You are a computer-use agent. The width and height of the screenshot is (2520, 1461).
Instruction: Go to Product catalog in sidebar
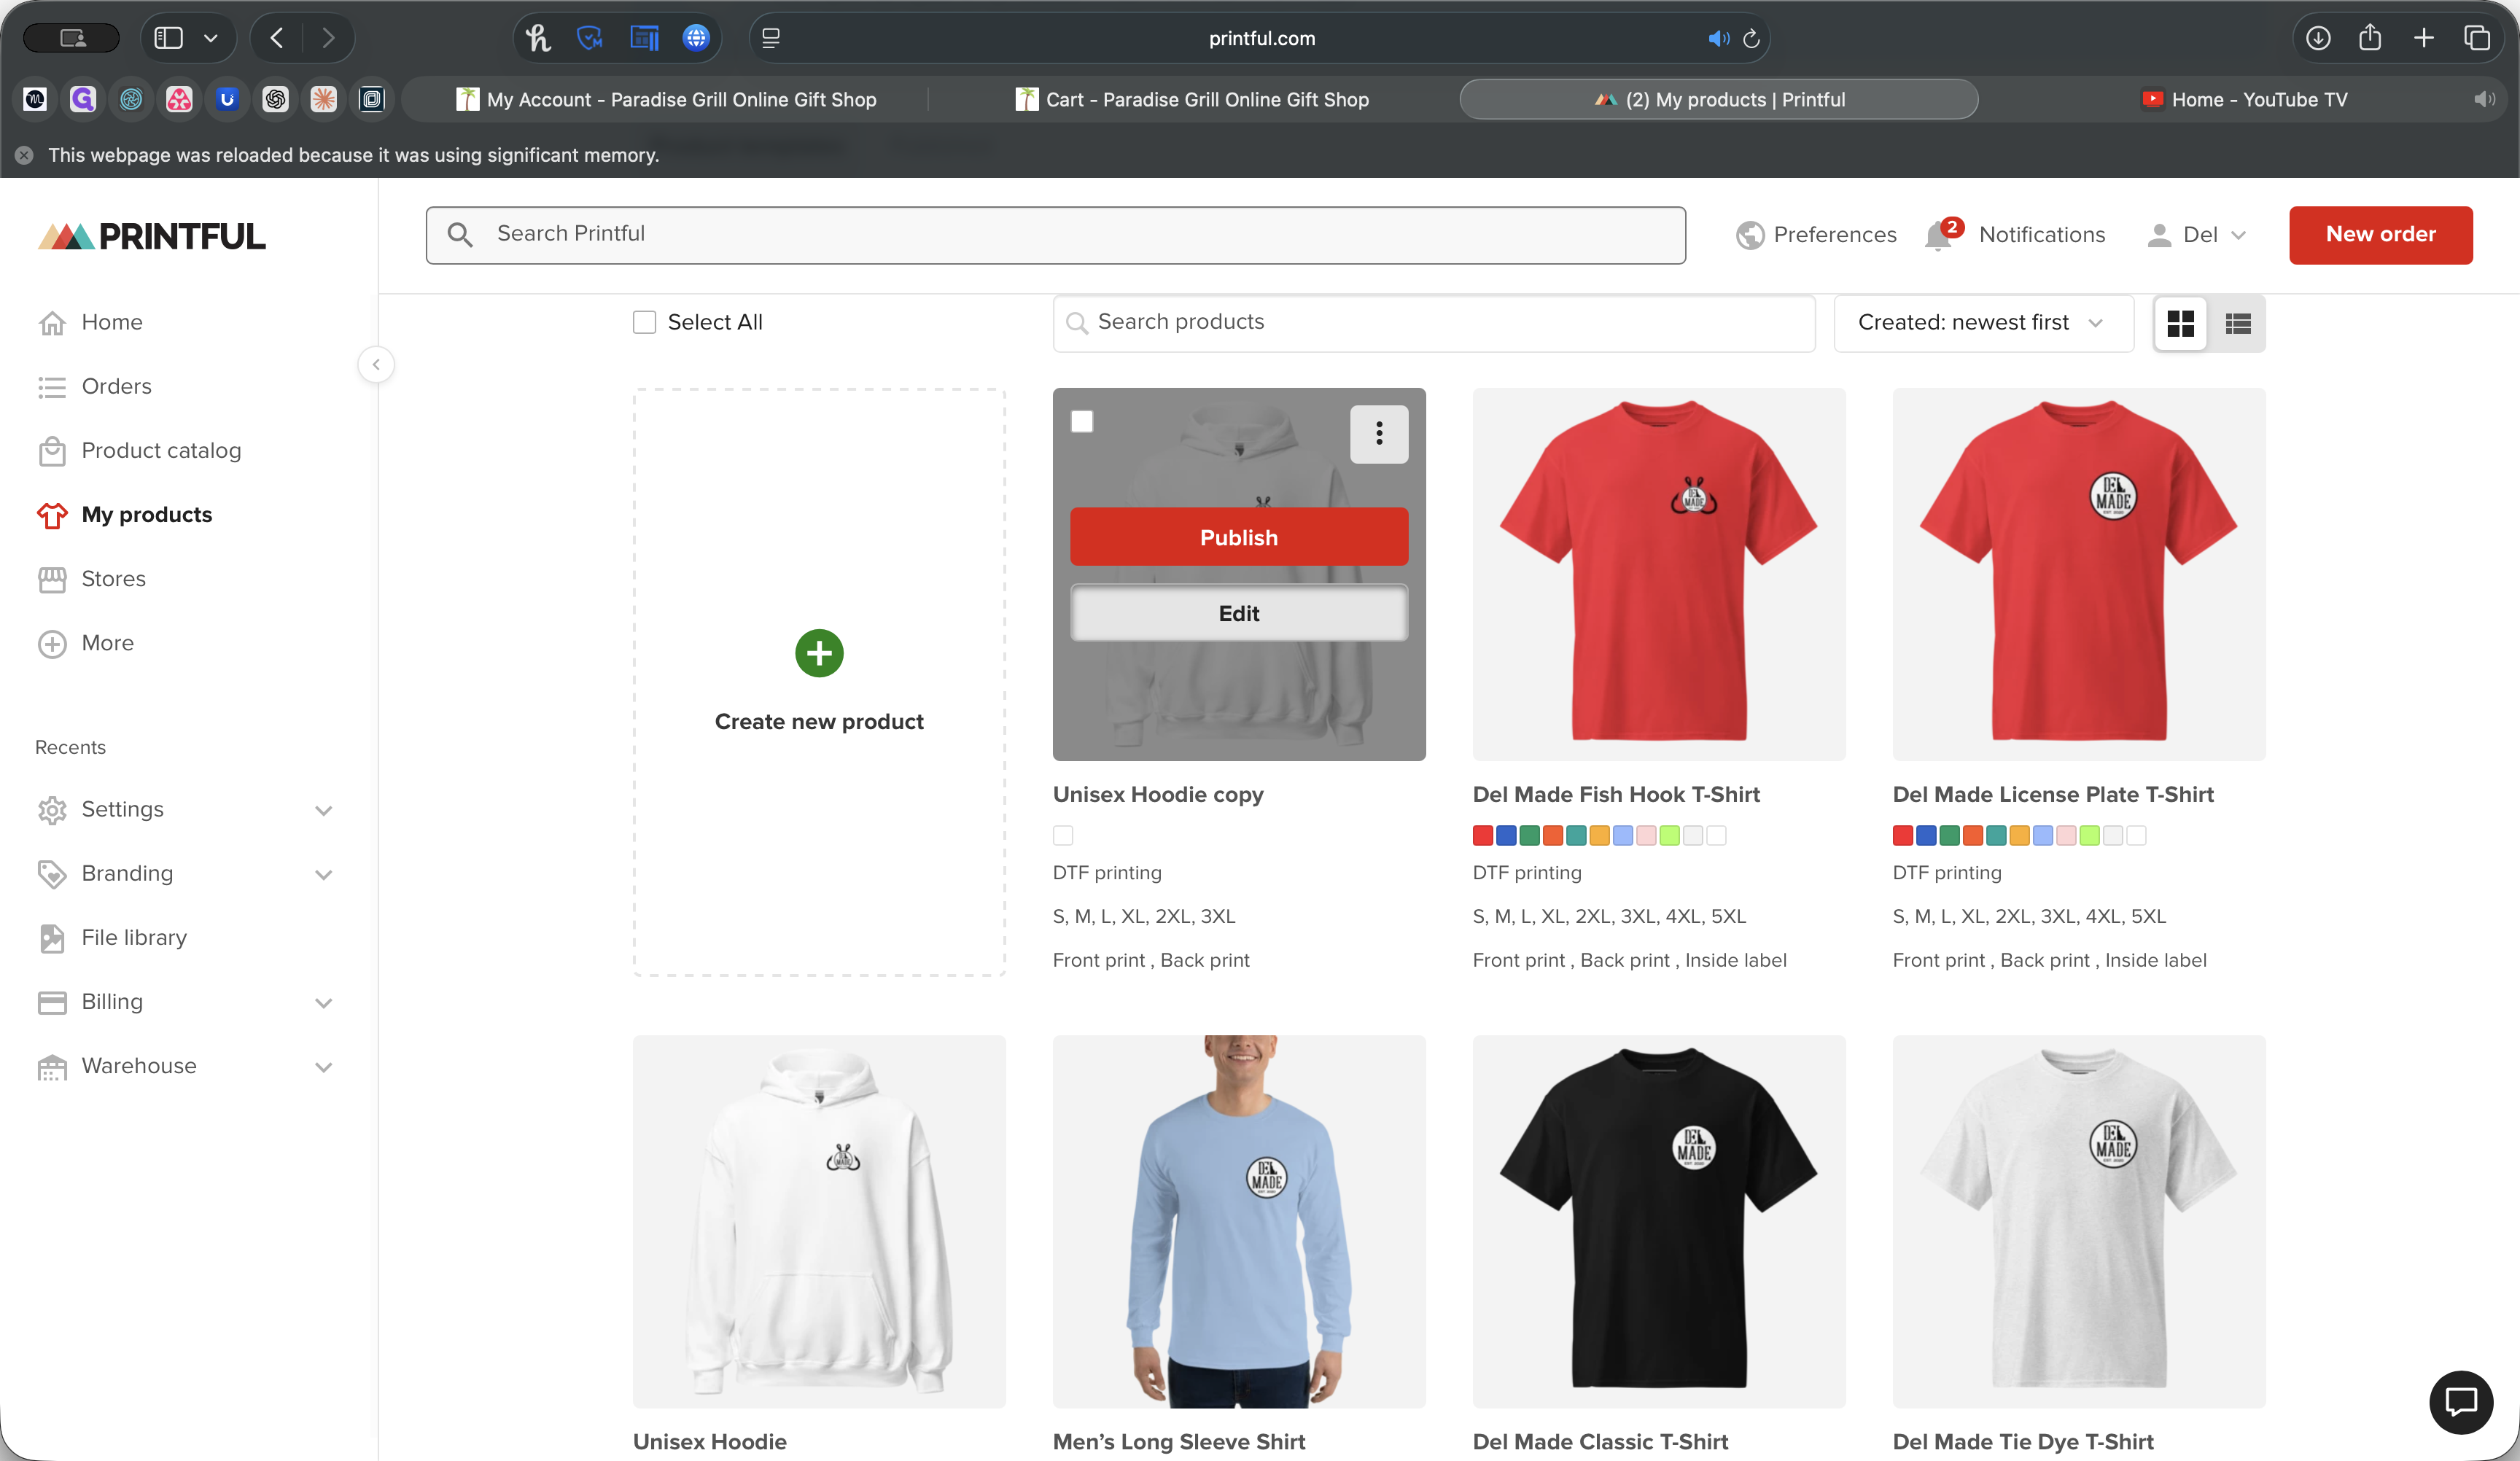click(x=160, y=451)
